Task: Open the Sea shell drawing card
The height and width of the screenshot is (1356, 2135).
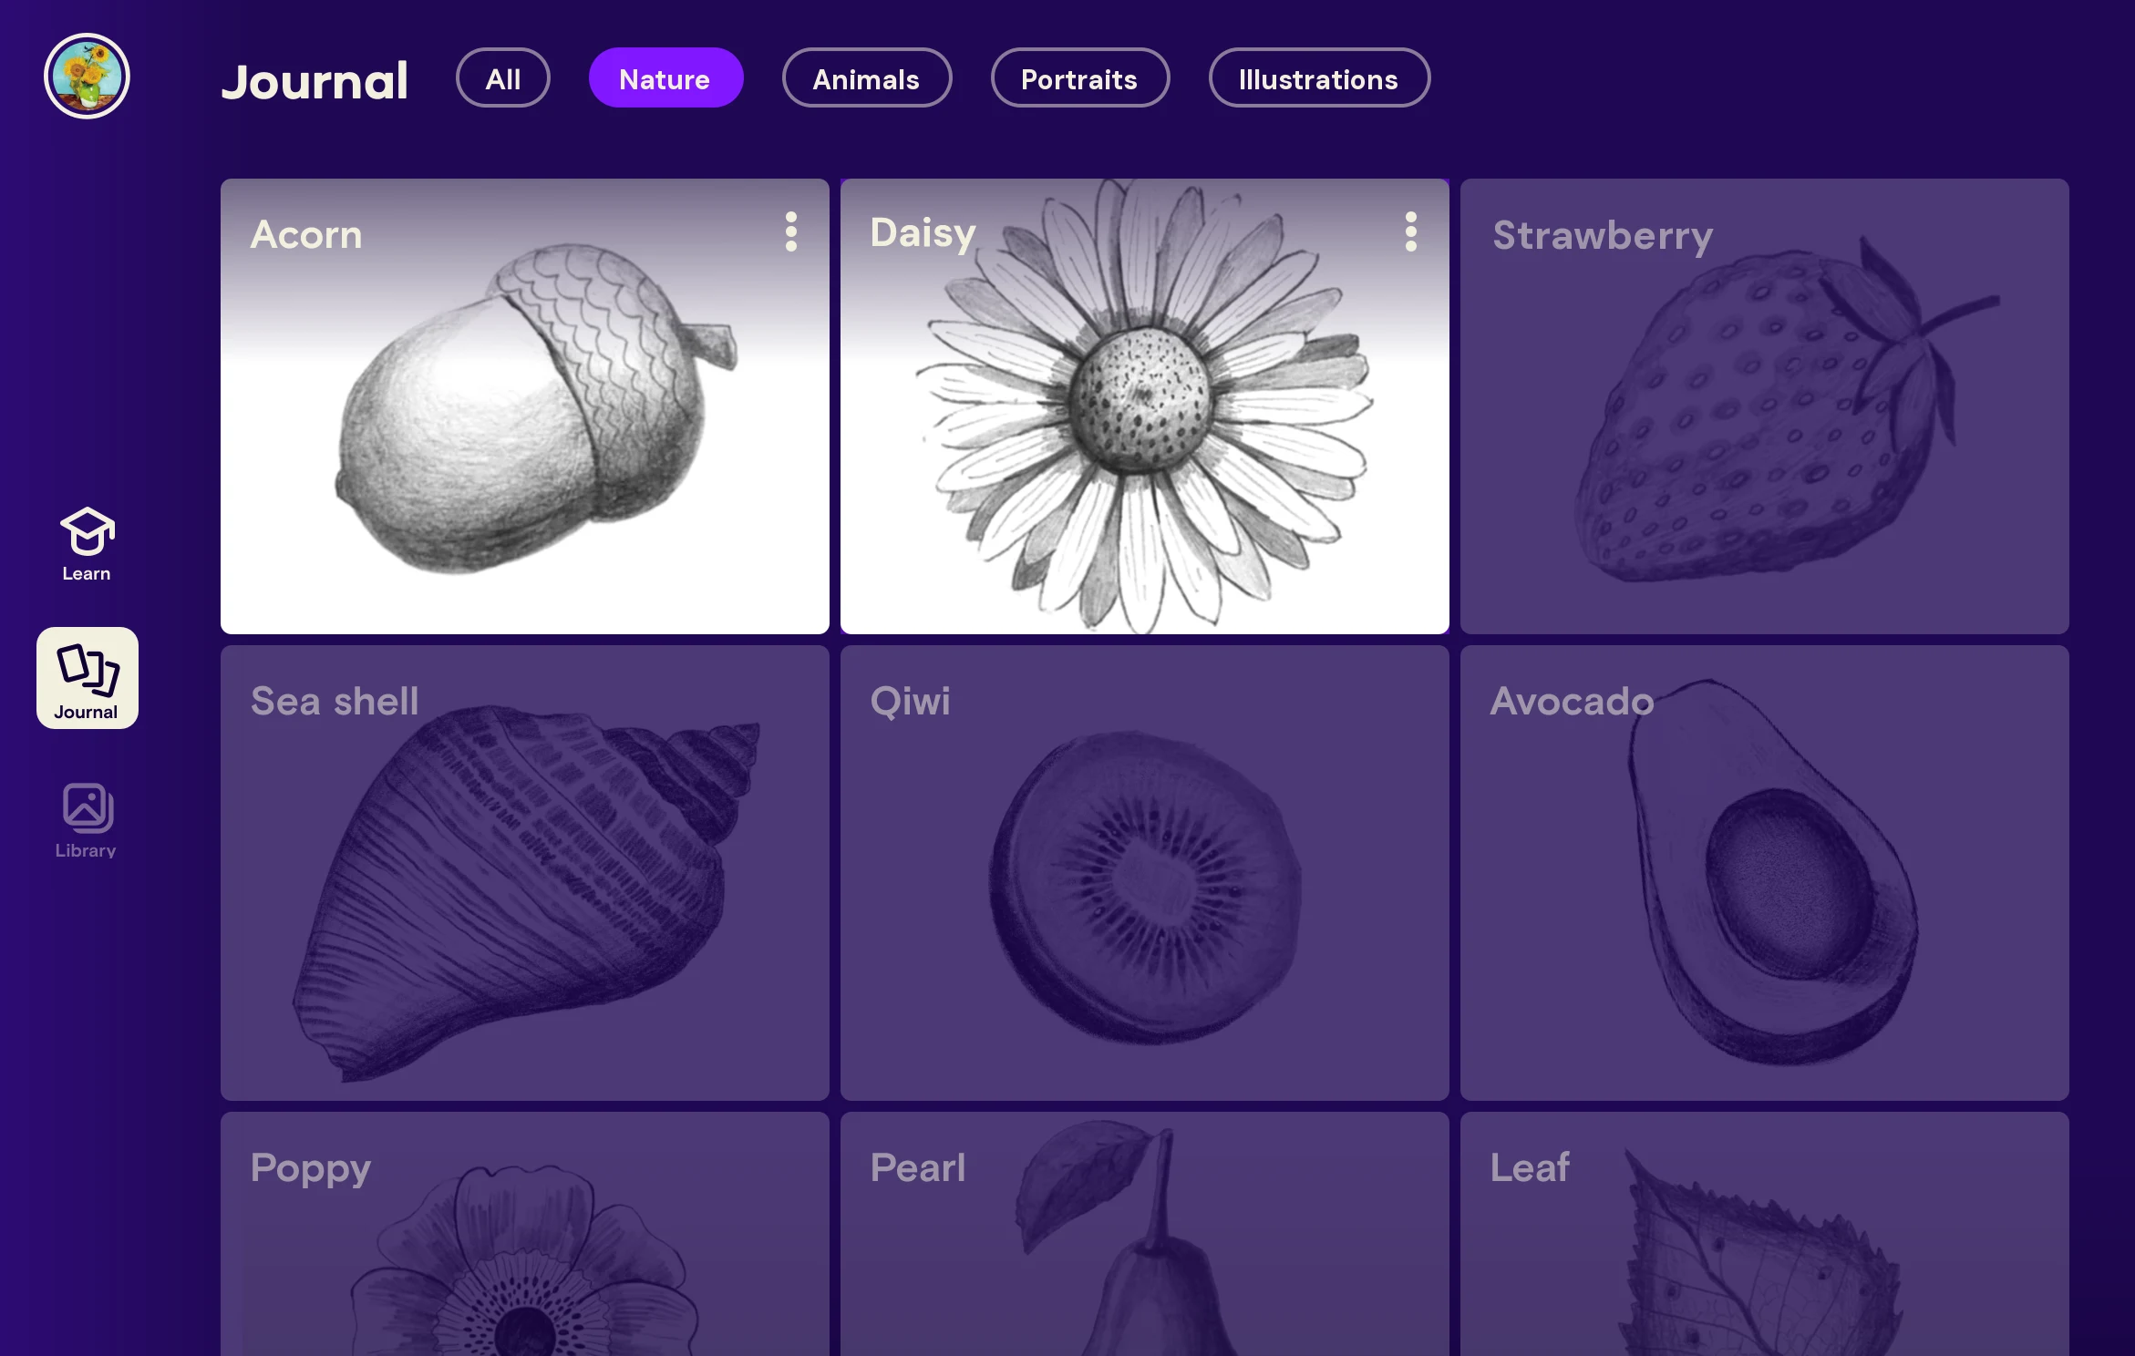Action: point(525,873)
